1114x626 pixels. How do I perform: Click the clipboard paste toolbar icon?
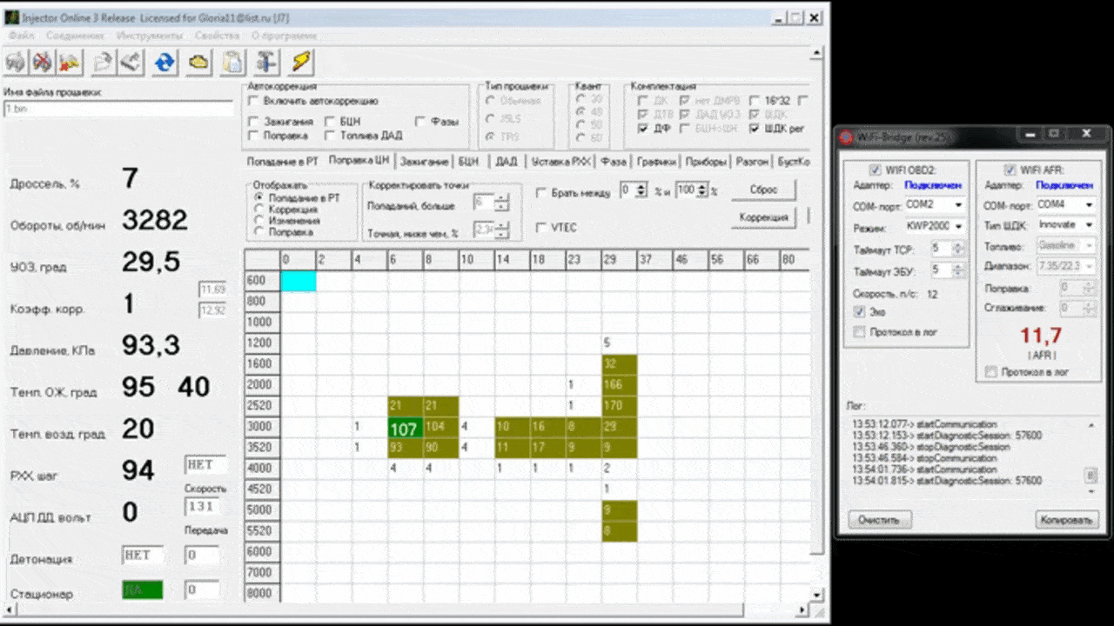[232, 62]
